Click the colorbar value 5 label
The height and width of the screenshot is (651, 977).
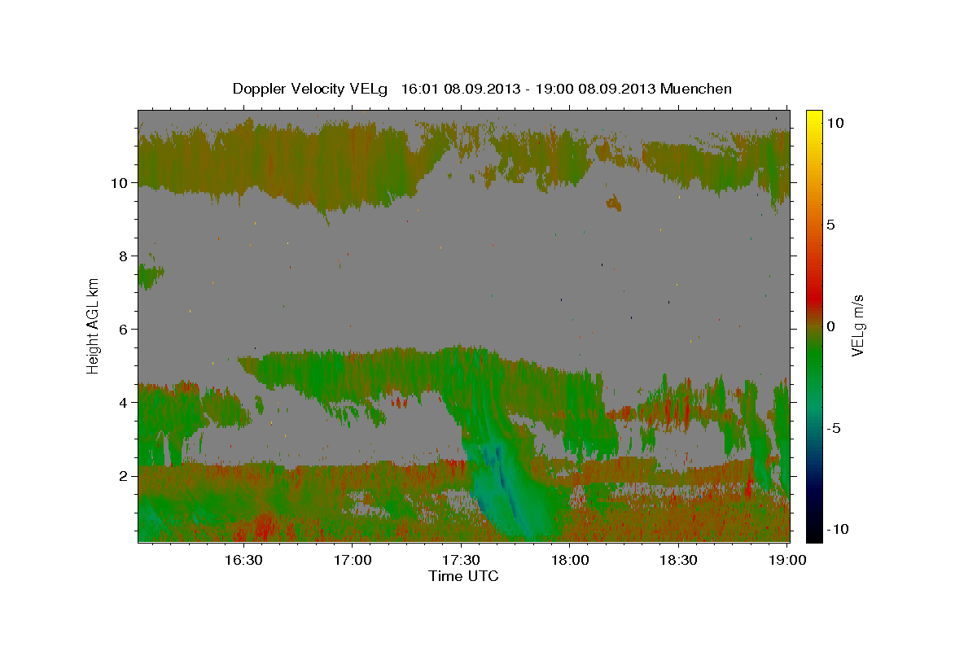pyautogui.click(x=831, y=225)
